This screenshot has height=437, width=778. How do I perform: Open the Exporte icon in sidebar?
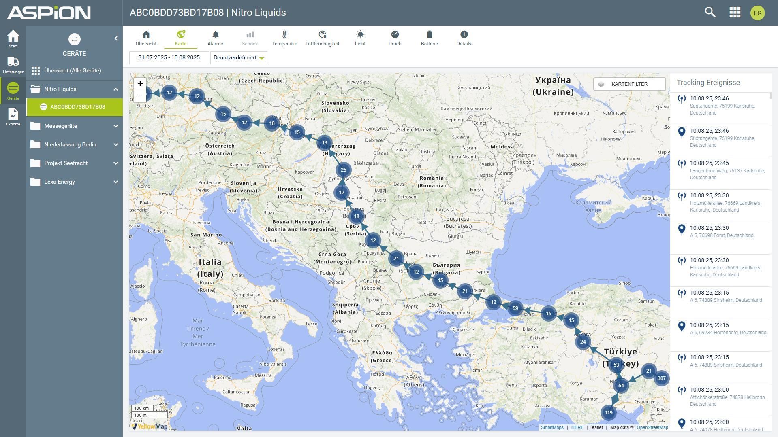tap(13, 117)
